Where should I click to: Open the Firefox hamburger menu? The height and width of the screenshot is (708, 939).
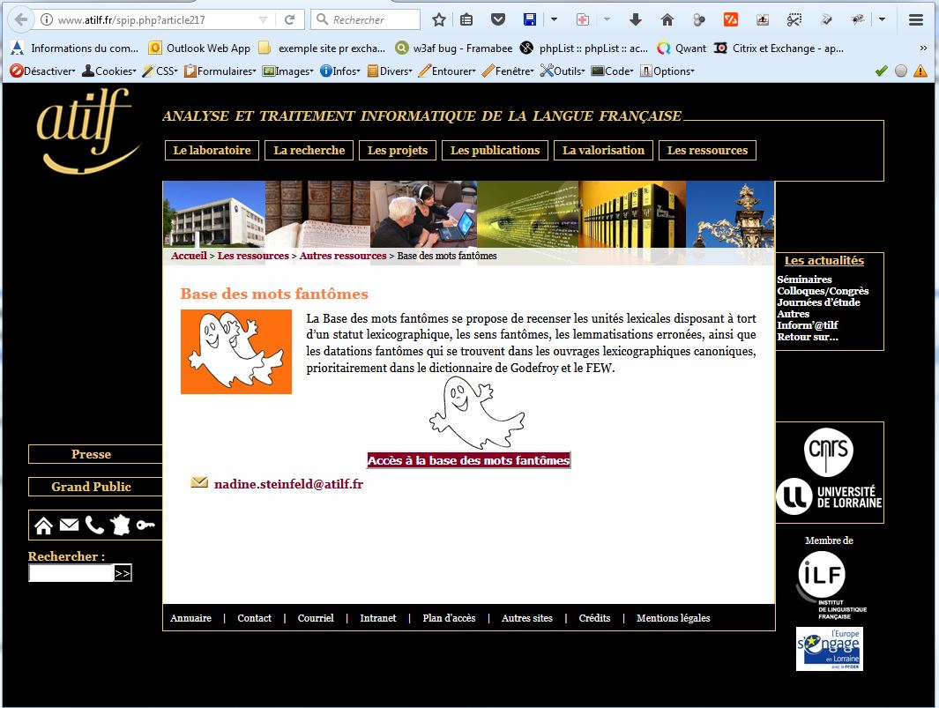coord(916,19)
